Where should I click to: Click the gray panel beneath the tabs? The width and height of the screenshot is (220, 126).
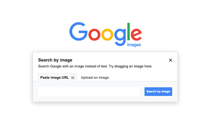pos(105,91)
